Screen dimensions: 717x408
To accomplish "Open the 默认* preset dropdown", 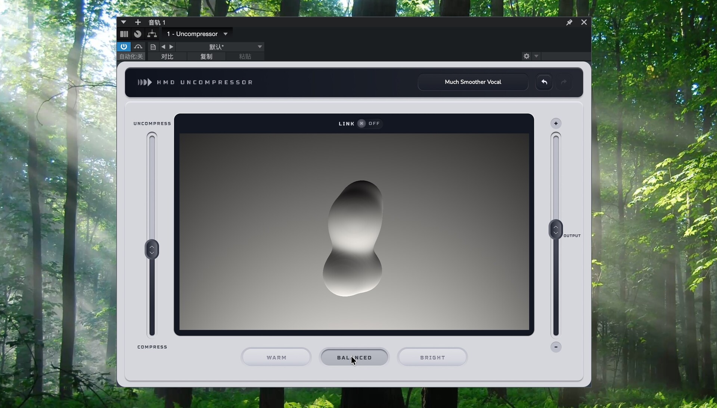I will (x=260, y=47).
